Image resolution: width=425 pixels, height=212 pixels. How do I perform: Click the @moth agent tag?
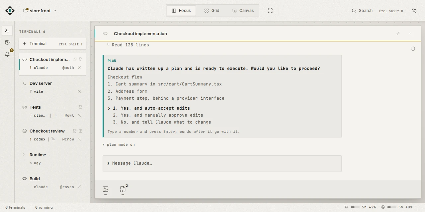coord(68,68)
